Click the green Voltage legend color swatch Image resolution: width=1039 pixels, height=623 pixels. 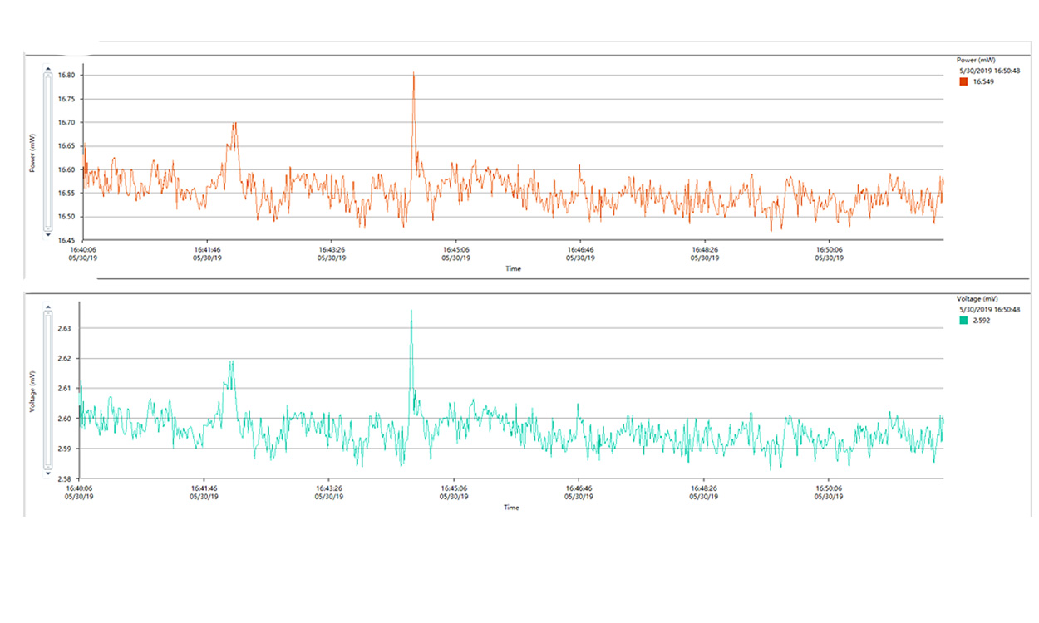[963, 320]
